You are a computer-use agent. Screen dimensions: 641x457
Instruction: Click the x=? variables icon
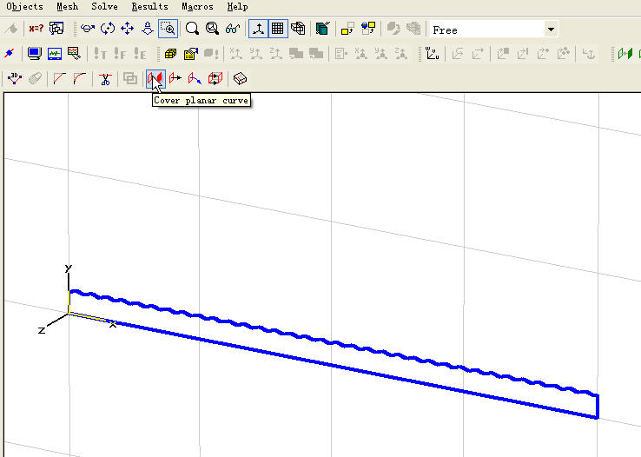click(x=36, y=29)
